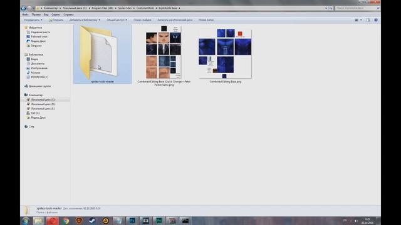401x225 pixels.
Task: Open the view options dropdown arrow
Action: point(361,20)
